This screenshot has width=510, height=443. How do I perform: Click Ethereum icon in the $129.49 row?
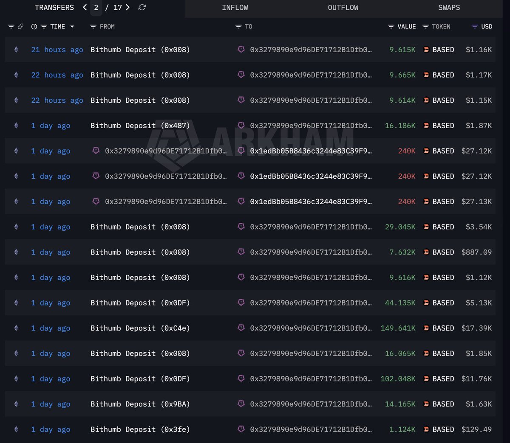point(16,429)
